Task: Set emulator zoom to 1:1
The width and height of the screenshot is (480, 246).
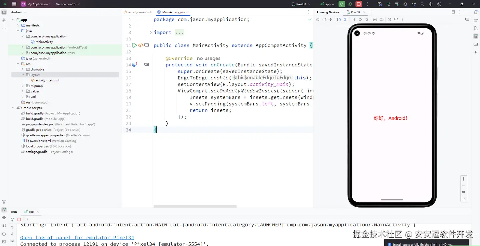Action: tap(463, 192)
